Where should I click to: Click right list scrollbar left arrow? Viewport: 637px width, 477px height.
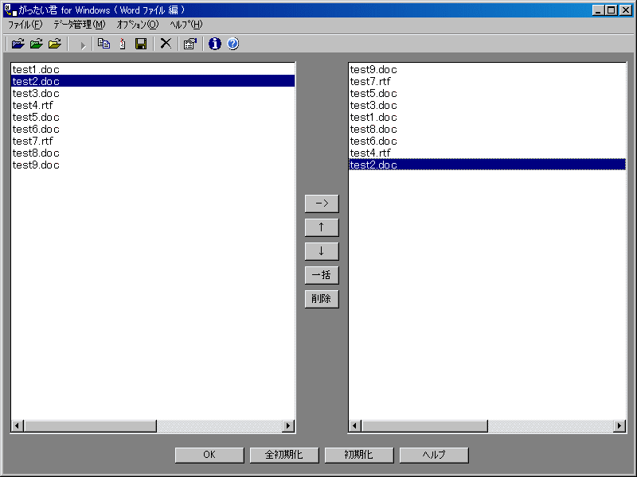point(354,425)
